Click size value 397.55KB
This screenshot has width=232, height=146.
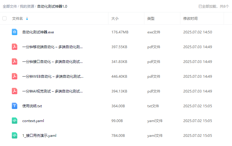(x=119, y=47)
